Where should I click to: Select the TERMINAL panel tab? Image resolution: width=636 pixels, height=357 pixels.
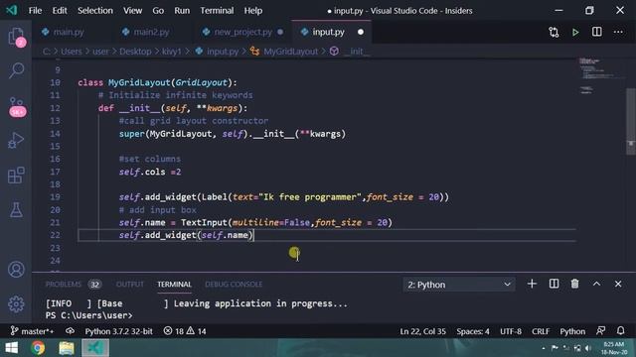point(174,285)
